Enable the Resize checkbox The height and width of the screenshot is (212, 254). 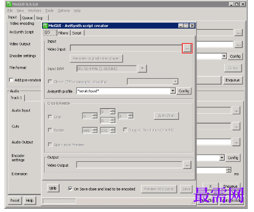(50, 130)
